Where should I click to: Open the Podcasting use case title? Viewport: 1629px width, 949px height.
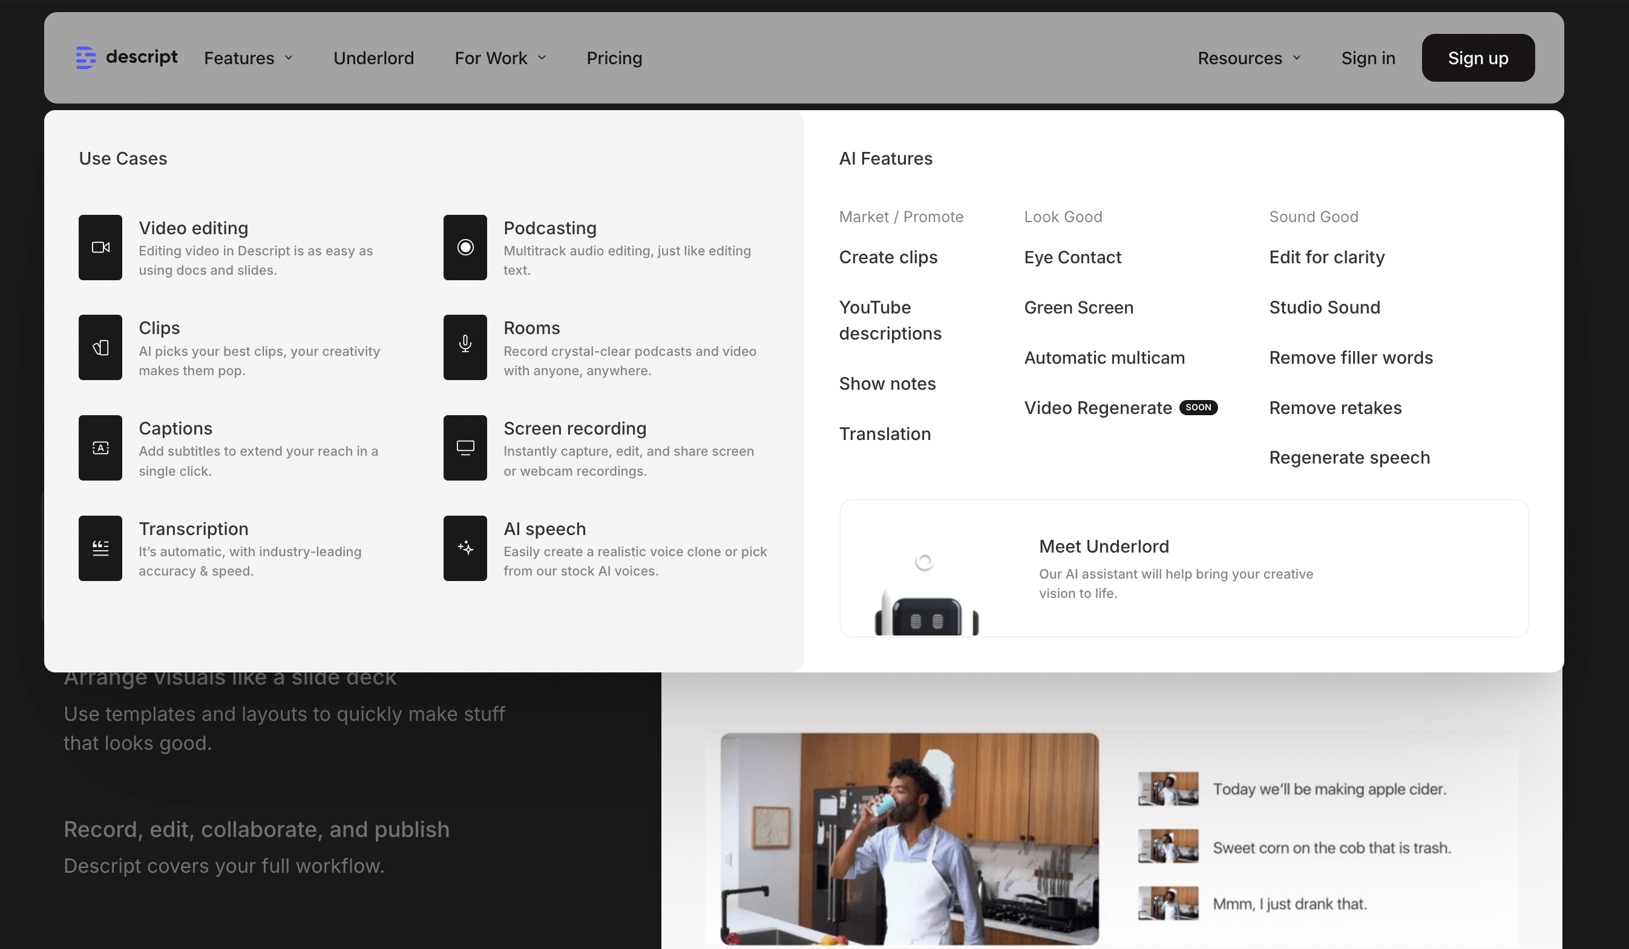click(549, 228)
